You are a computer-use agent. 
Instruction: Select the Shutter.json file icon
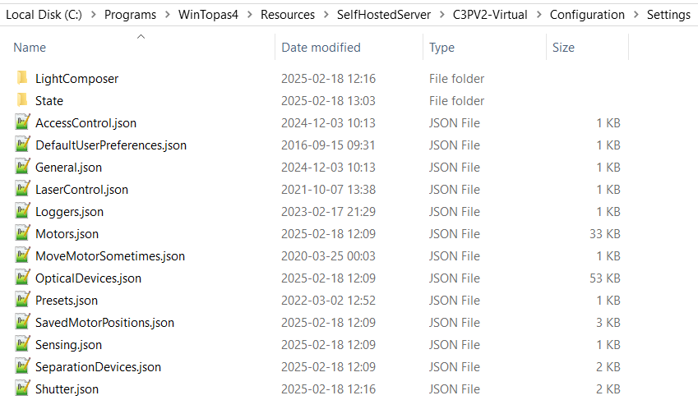click(x=22, y=389)
